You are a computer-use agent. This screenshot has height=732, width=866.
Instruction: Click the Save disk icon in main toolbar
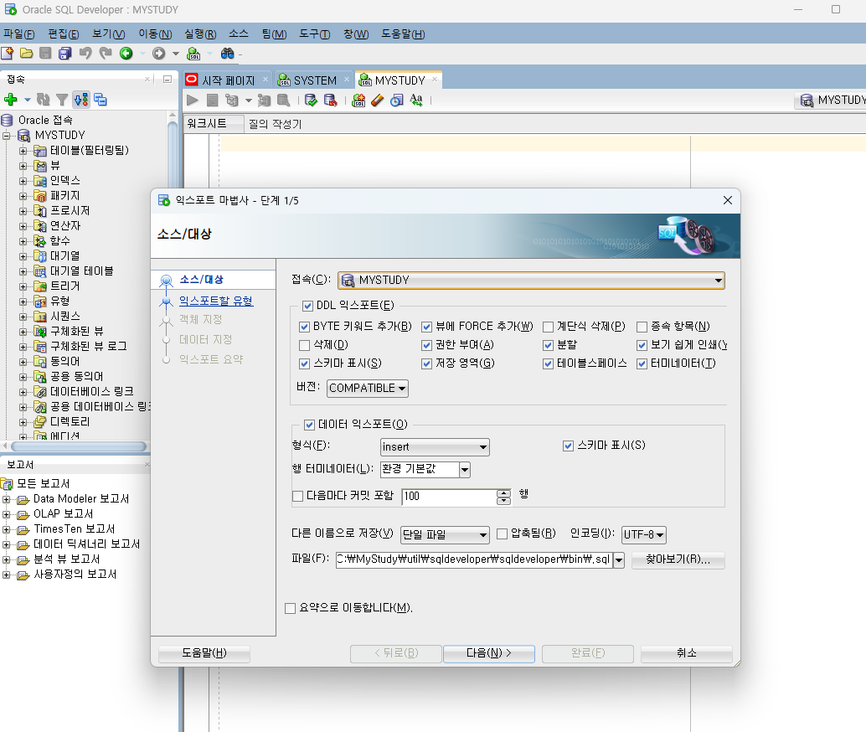pos(45,53)
